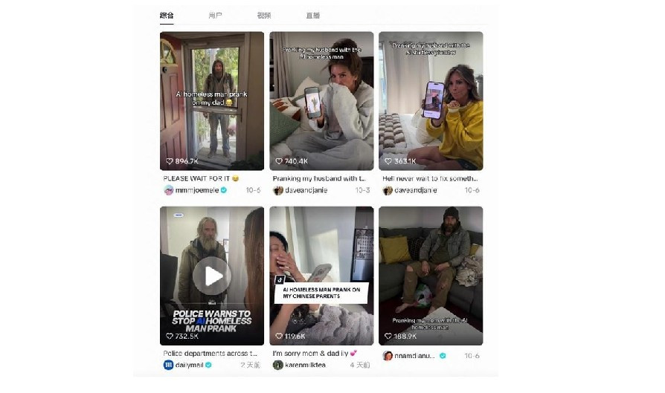Open Chinese parents prank video thumbnail
The width and height of the screenshot is (665, 393).
321,276
